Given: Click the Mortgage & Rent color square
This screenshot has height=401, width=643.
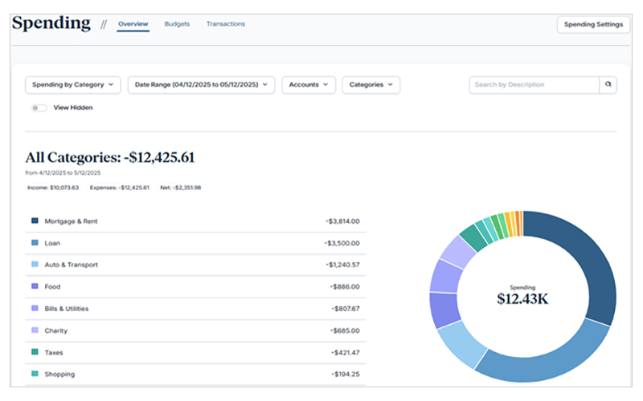Looking at the screenshot, I should (35, 221).
